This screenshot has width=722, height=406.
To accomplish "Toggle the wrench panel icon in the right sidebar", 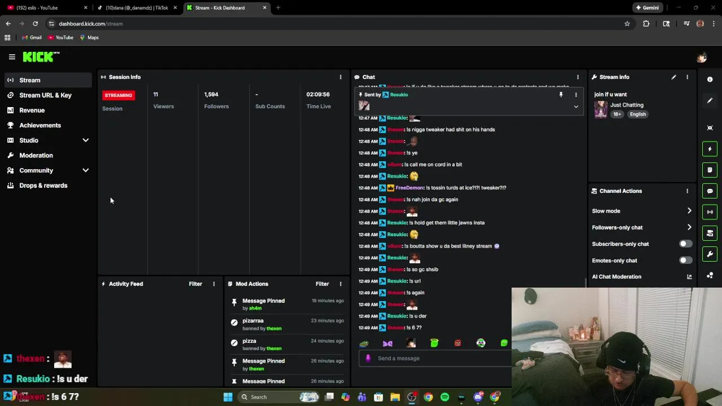I will [710, 254].
